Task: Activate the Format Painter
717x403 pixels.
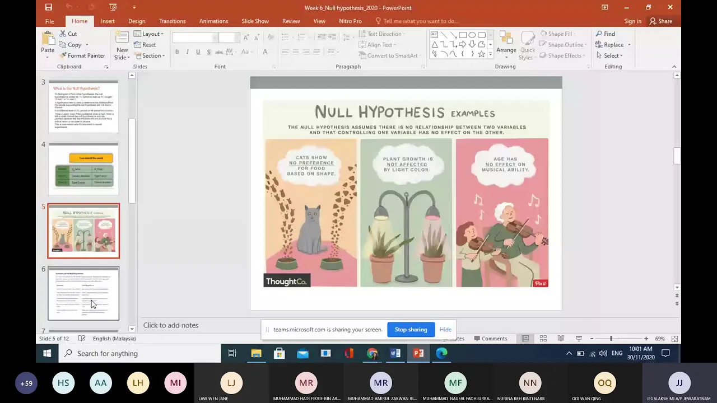Action: [x=82, y=55]
